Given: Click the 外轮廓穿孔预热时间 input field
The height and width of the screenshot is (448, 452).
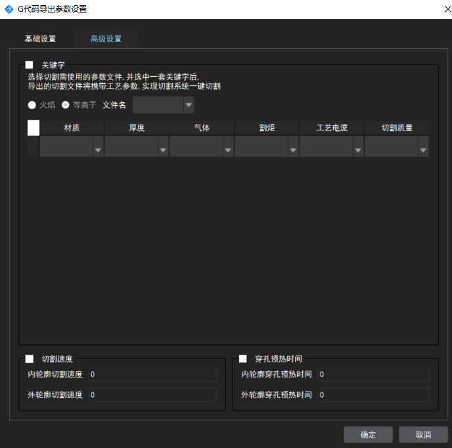Looking at the screenshot, I should click(x=374, y=395).
